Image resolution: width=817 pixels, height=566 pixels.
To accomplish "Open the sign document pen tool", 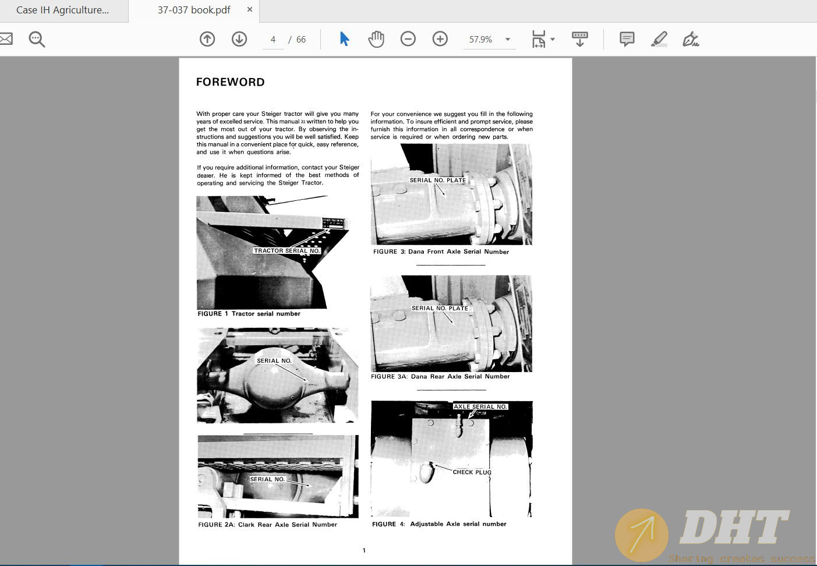I will coord(691,39).
